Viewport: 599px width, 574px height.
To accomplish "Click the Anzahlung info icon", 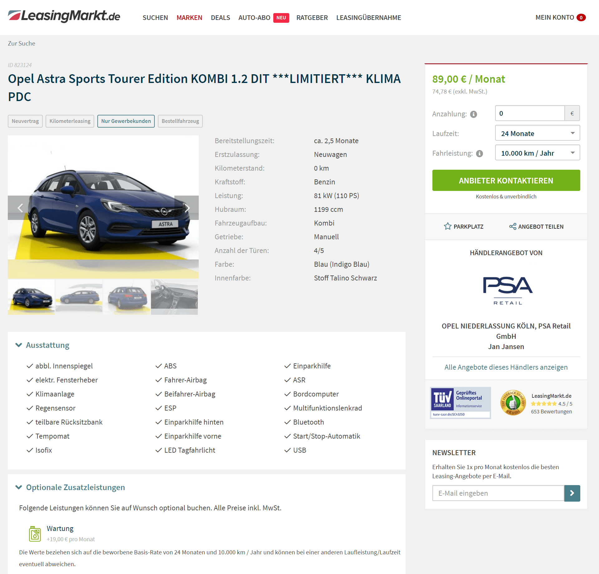I will (x=473, y=114).
